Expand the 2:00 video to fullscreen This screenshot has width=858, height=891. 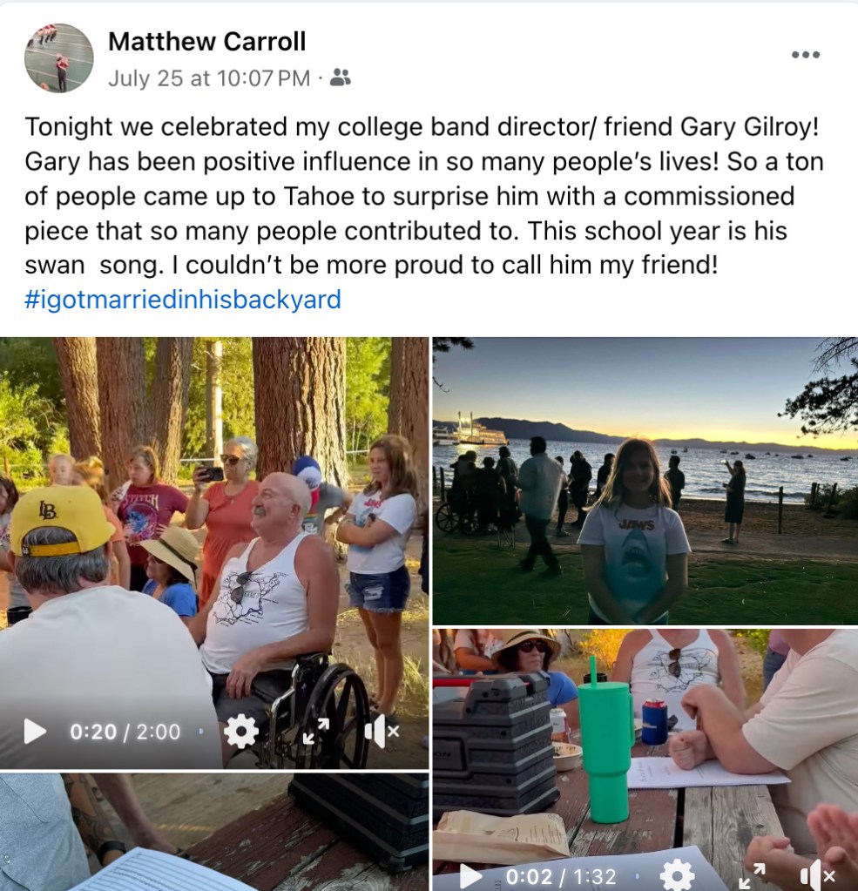(x=316, y=732)
